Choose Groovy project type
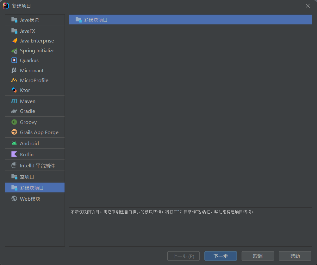This screenshot has width=317, height=265. 35,122
